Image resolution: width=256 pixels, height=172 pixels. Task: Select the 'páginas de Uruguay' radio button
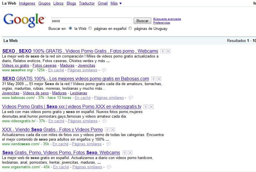(130, 28)
